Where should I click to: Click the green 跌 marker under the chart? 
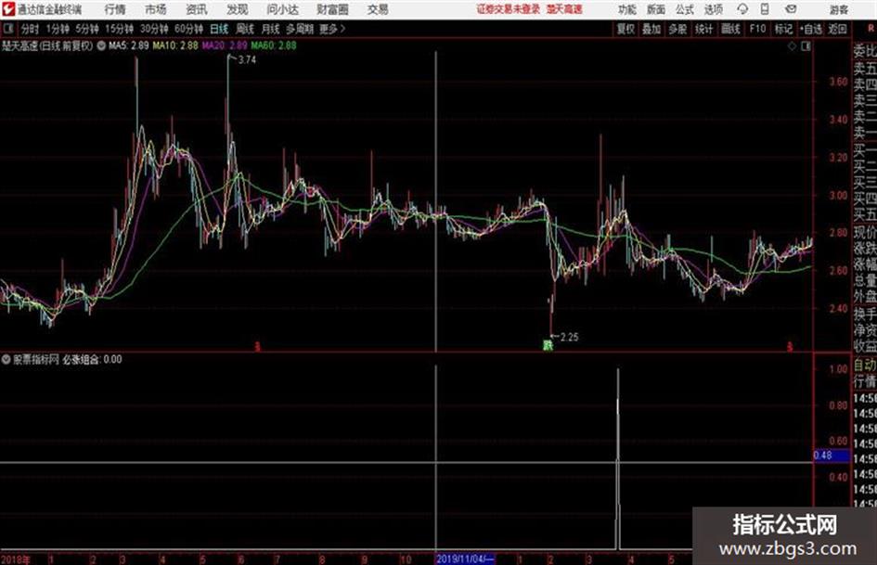[x=548, y=345]
